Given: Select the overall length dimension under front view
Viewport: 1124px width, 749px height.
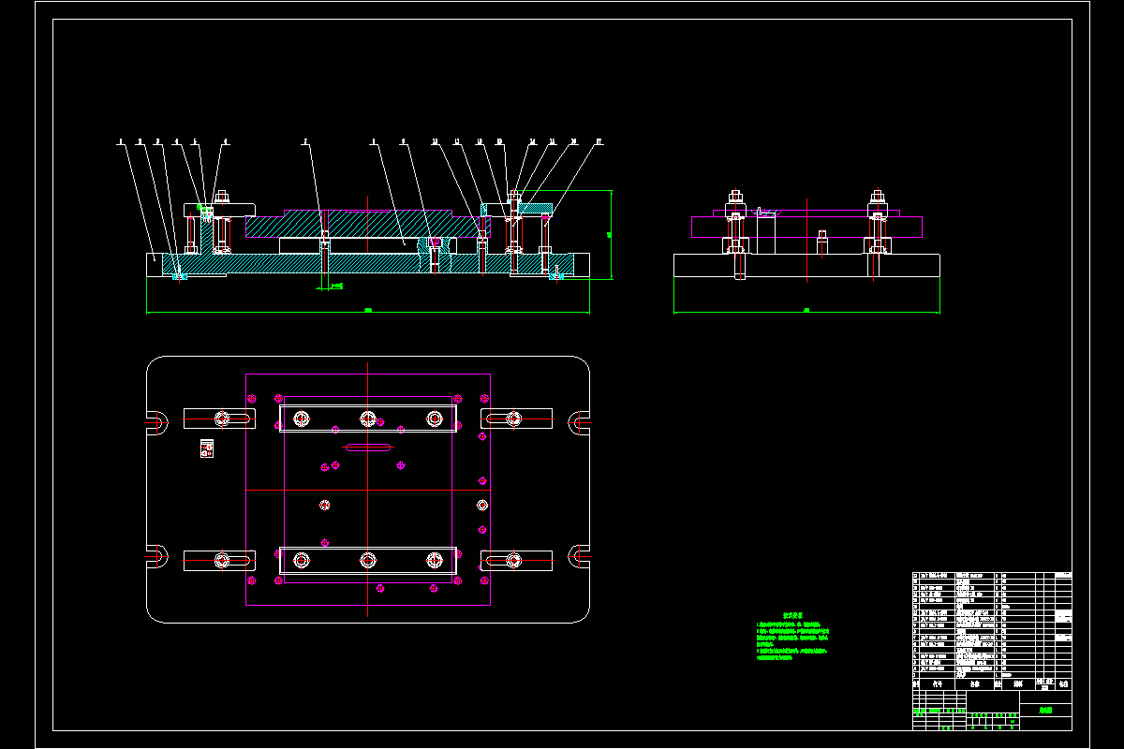Looking at the screenshot, I should (368, 311).
